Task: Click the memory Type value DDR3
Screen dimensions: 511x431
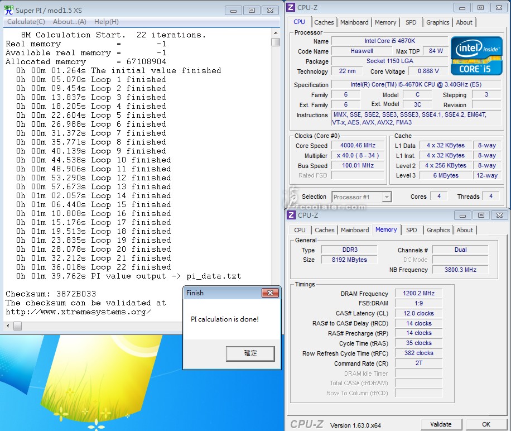Action: tap(349, 250)
